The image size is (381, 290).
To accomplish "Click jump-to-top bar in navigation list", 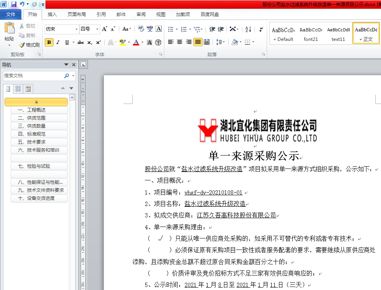I will pyautogui.click(x=36, y=102).
